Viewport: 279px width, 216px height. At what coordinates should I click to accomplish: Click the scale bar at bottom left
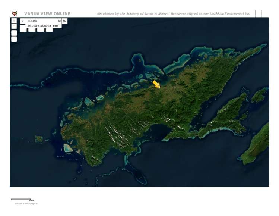click(x=21, y=200)
